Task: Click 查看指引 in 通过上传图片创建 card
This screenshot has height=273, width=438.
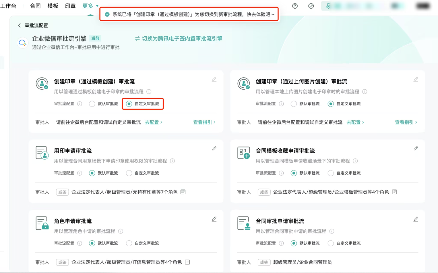Action: [406, 122]
